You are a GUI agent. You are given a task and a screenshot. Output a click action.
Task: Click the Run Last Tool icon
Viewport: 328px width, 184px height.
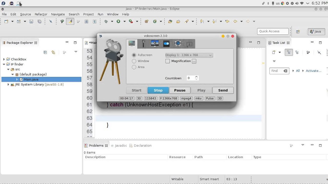(x=131, y=21)
